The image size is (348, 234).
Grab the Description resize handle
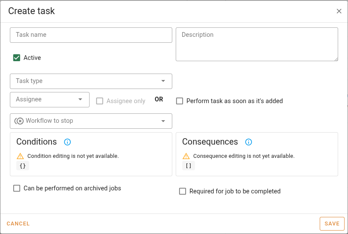click(336, 59)
